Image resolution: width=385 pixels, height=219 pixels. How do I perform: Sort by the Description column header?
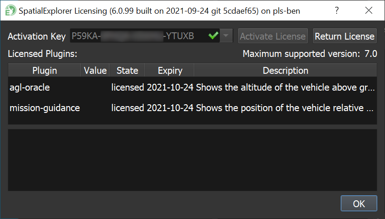coord(286,71)
